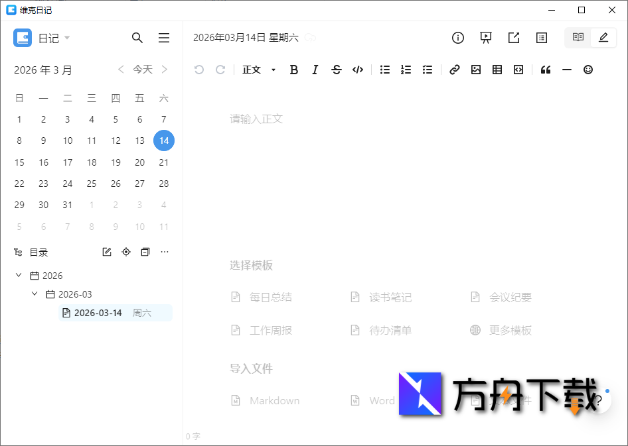Open note info via the info icon

click(x=457, y=38)
